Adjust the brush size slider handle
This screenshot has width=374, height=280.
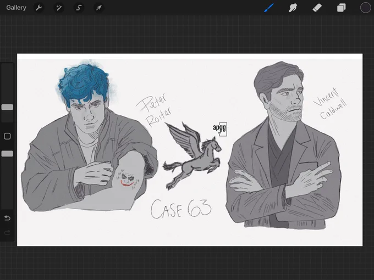pyautogui.click(x=7, y=107)
